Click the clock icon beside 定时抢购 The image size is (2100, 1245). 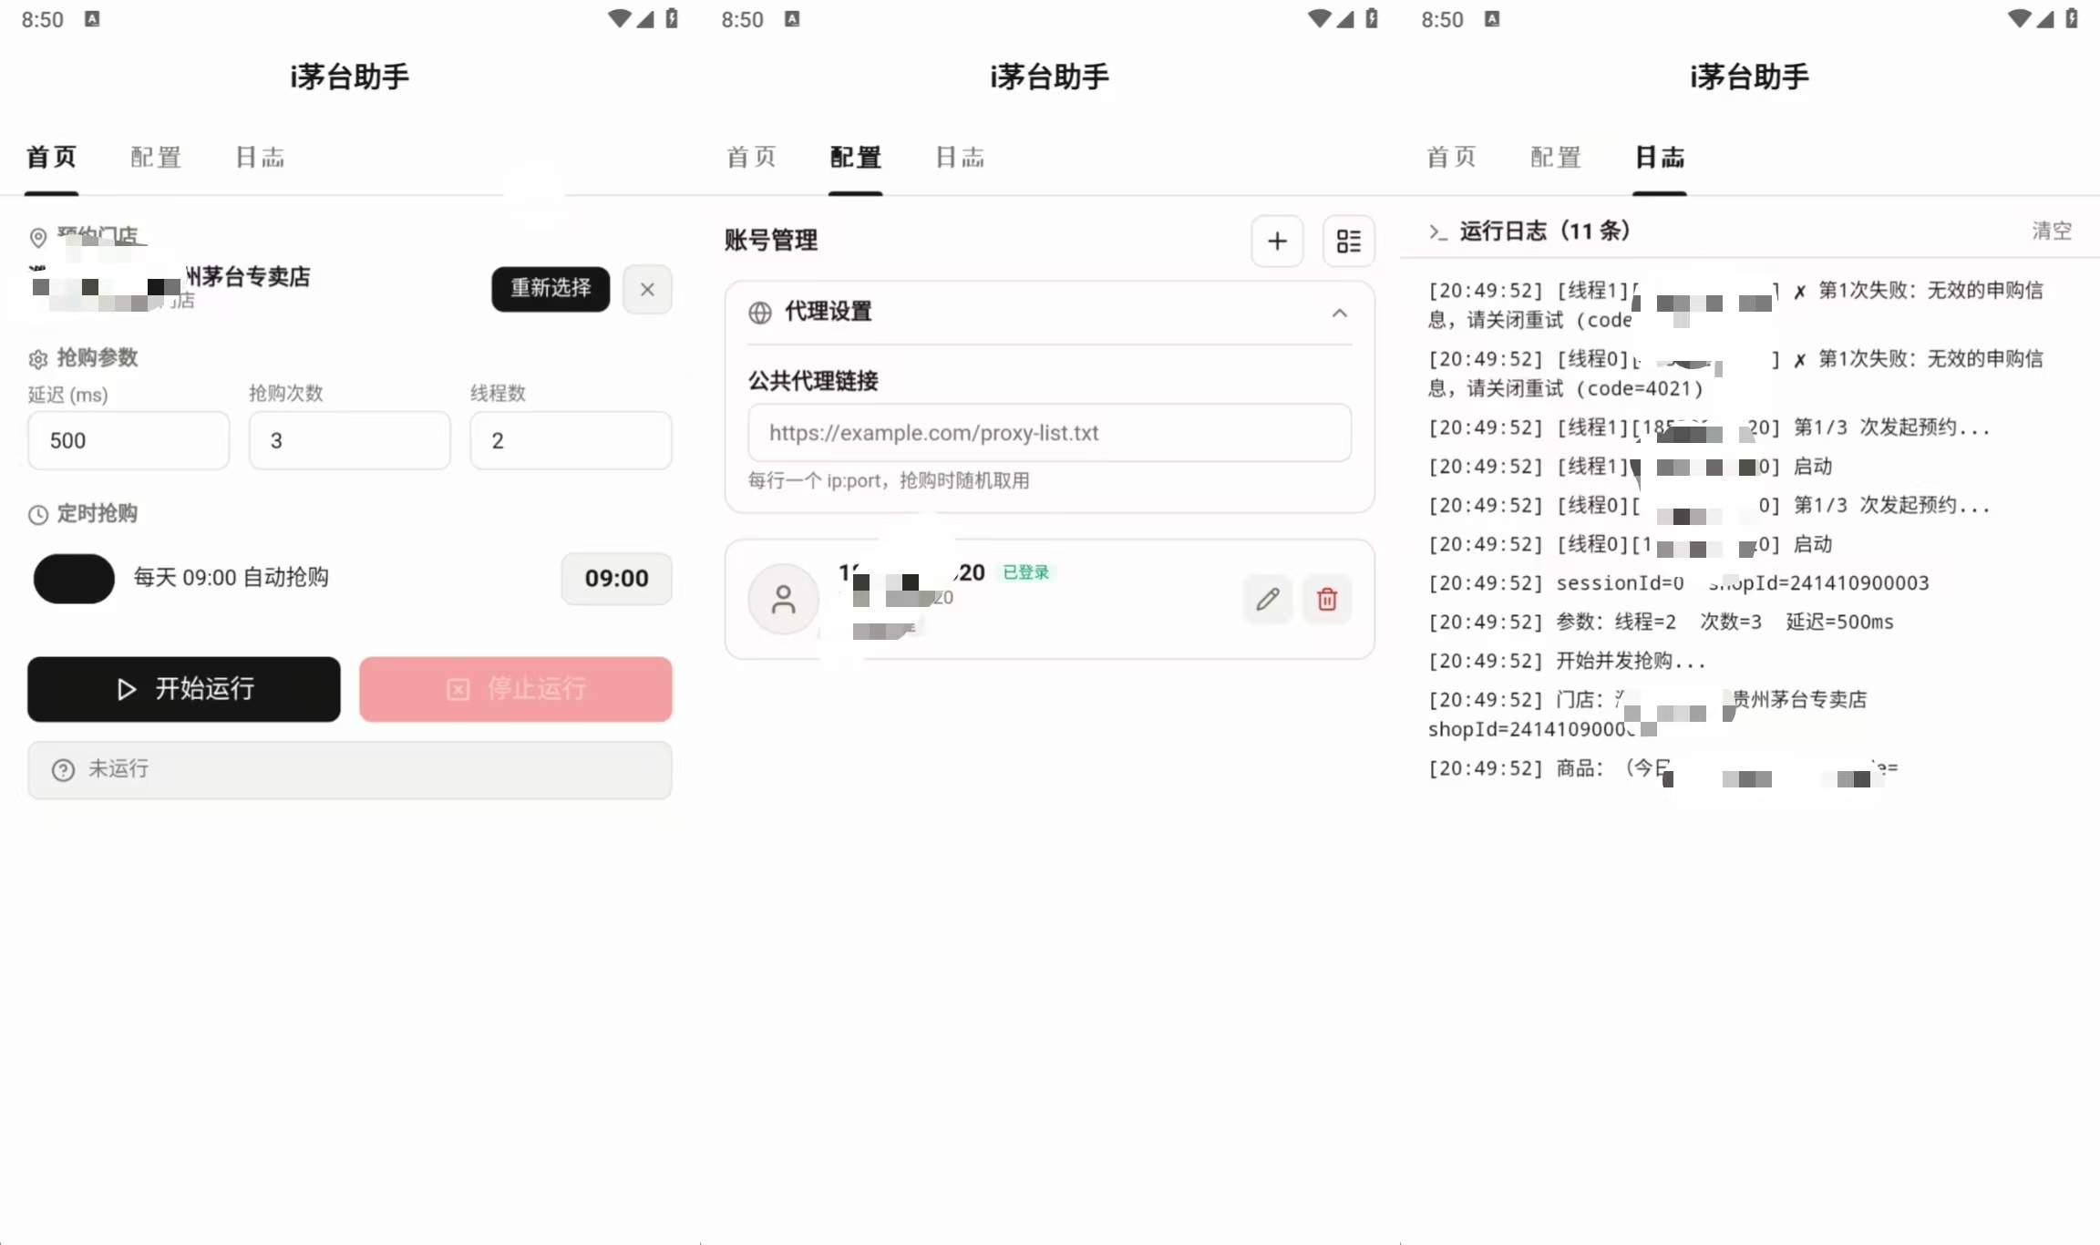point(38,515)
